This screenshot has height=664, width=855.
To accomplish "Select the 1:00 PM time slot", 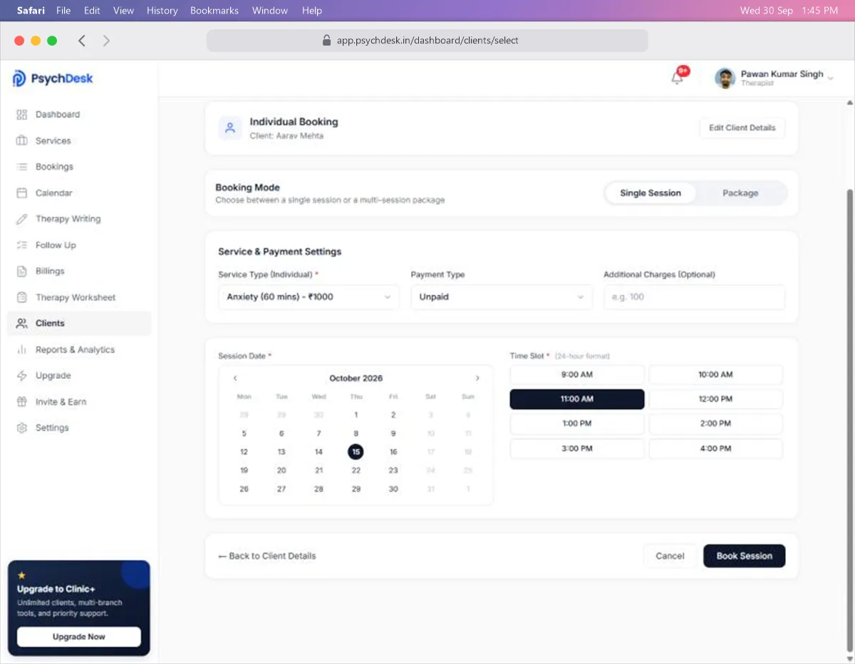I will [577, 424].
